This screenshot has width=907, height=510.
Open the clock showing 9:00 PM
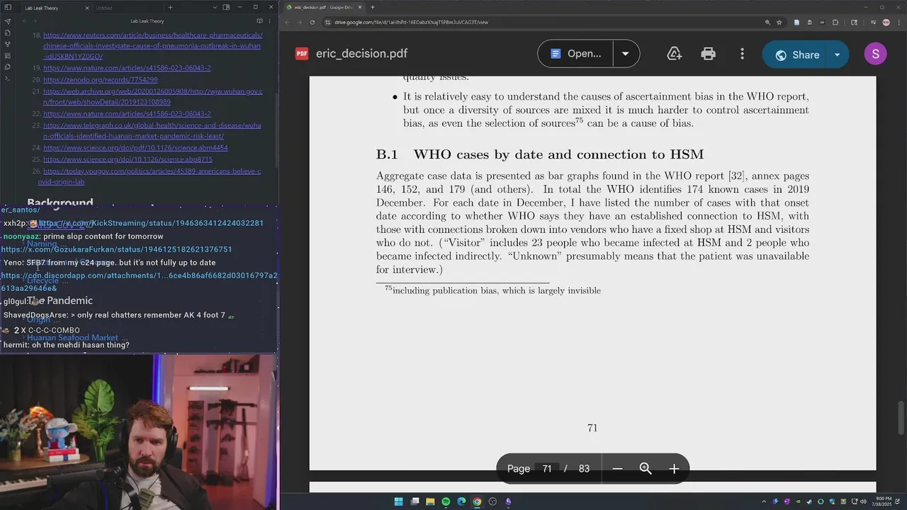tap(884, 501)
